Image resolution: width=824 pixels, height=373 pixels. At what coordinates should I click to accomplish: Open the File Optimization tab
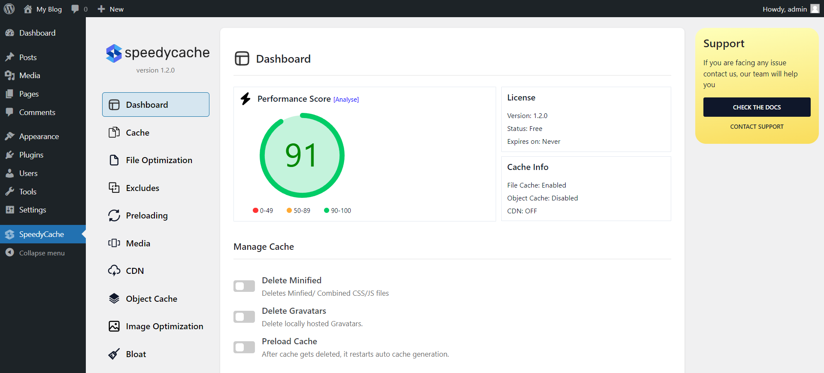pos(156,160)
